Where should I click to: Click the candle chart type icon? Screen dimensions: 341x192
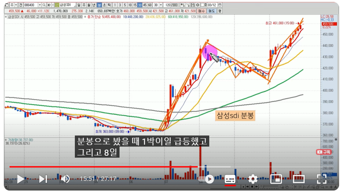pyautogui.click(x=183, y=5)
